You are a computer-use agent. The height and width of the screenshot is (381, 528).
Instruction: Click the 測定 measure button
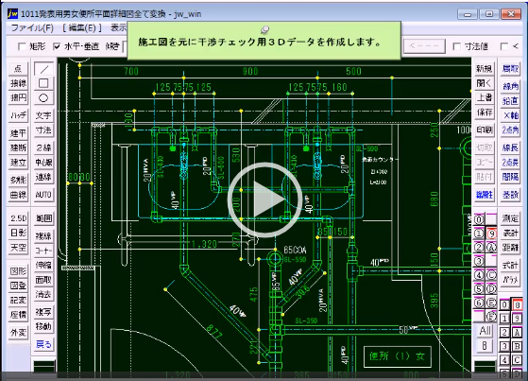click(510, 218)
